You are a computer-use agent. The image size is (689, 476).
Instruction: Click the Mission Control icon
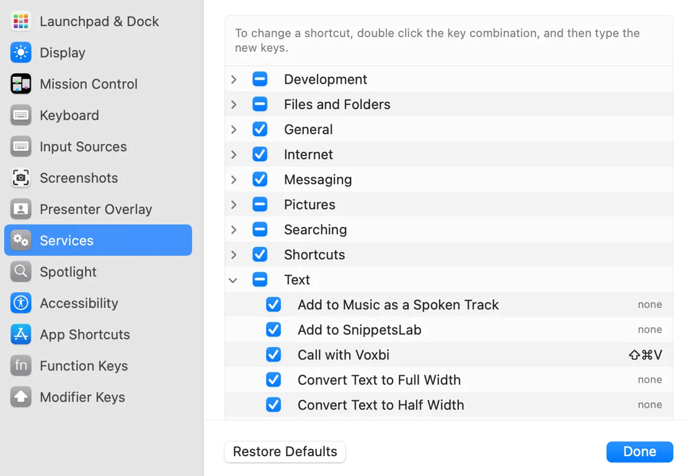(x=20, y=84)
